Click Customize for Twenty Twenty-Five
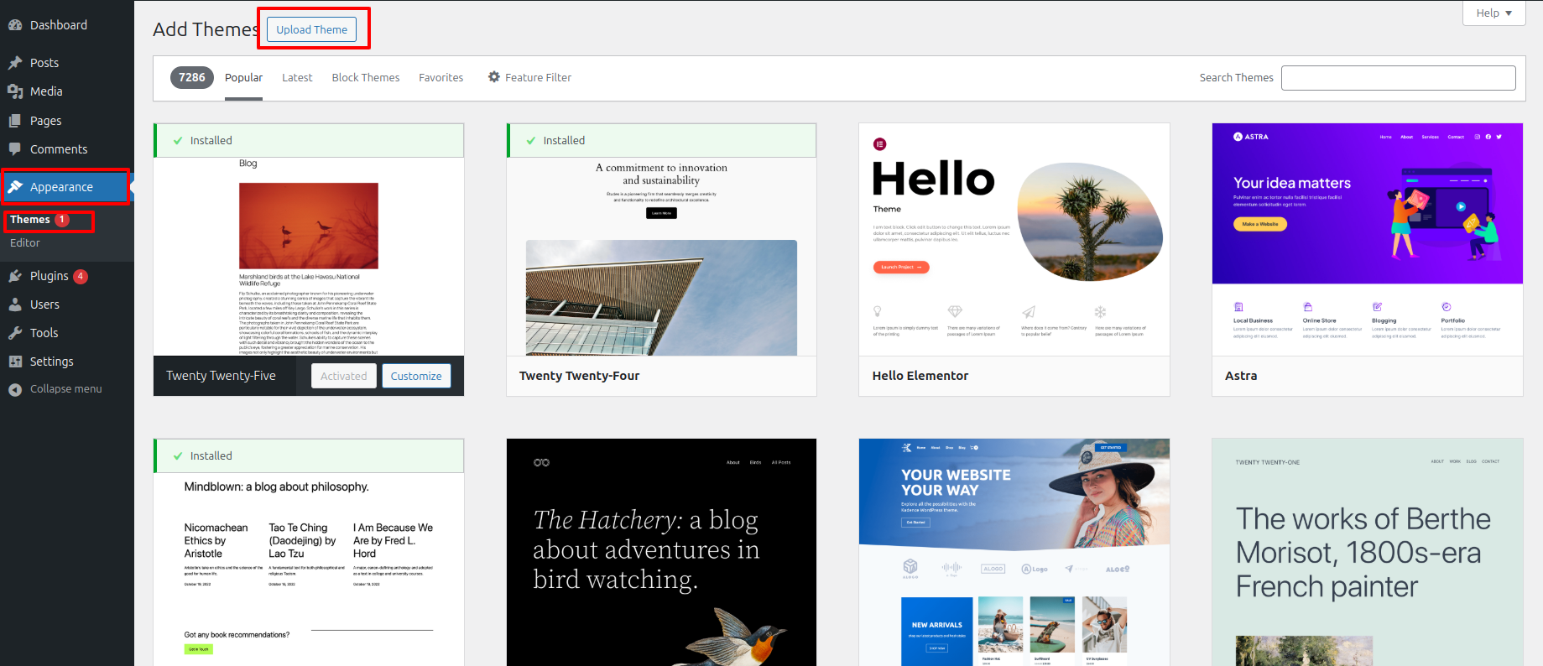 pos(416,376)
